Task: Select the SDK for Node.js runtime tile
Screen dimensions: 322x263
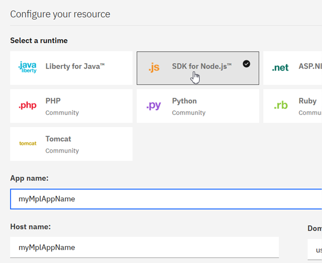Action: 198,68
